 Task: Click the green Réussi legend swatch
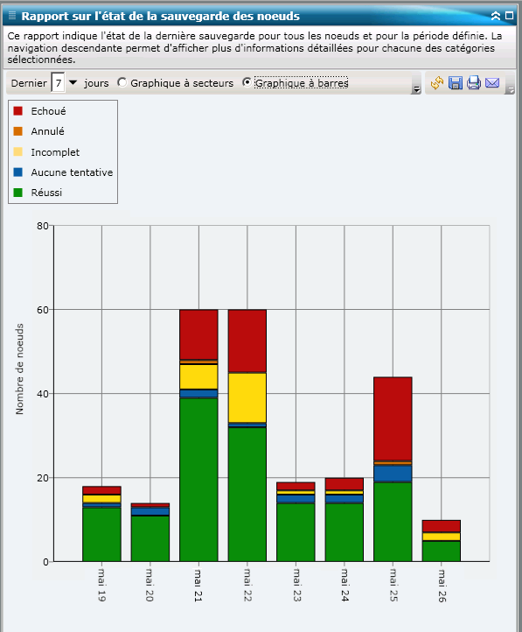pos(17,193)
